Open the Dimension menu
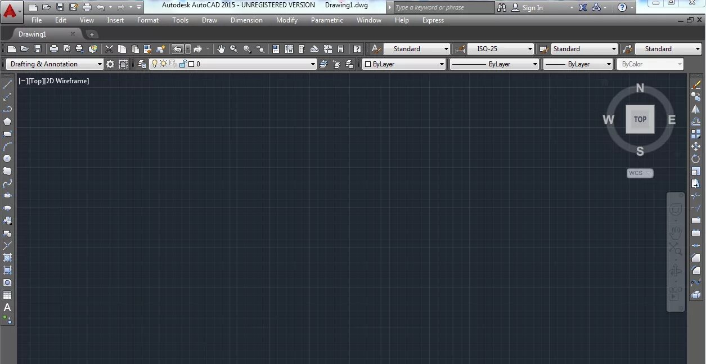706x364 pixels. 246,20
